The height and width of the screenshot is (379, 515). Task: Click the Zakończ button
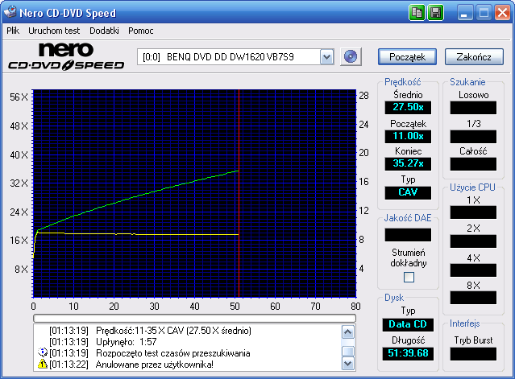click(x=474, y=57)
